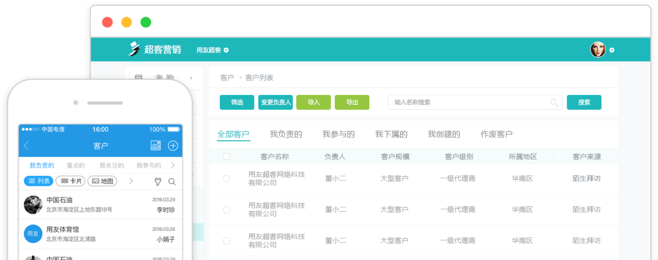
Task: Tap the back arrow in phone header
Action: [26, 146]
